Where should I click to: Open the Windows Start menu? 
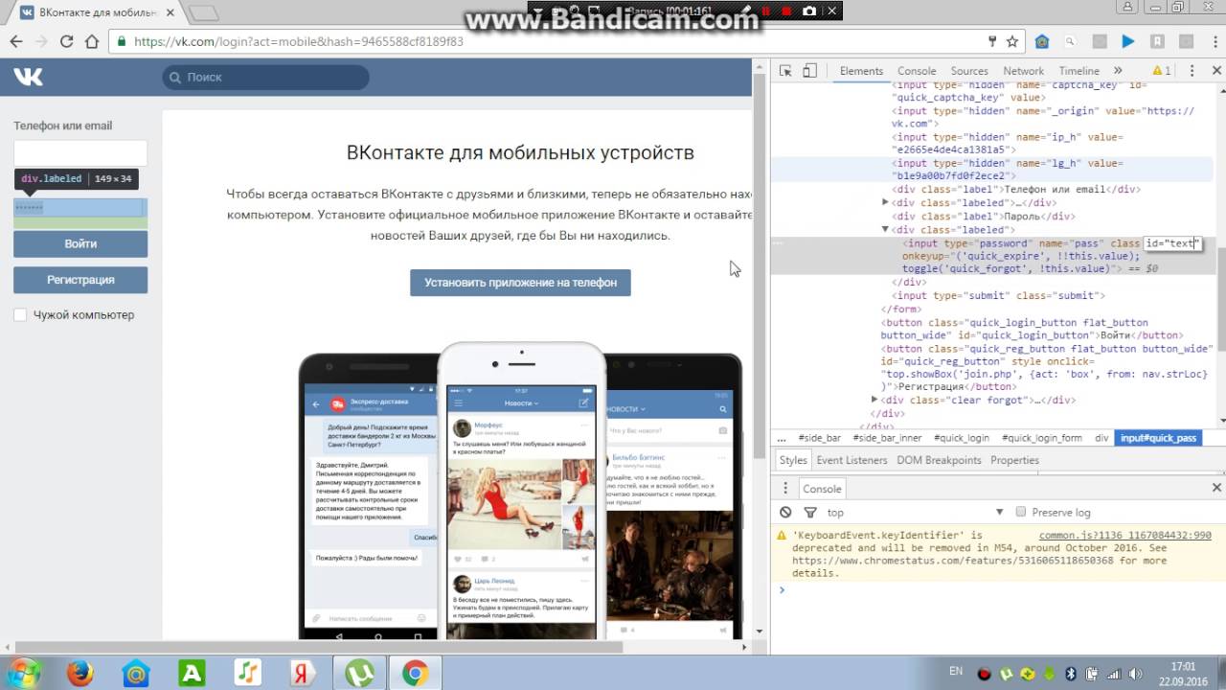click(22, 673)
